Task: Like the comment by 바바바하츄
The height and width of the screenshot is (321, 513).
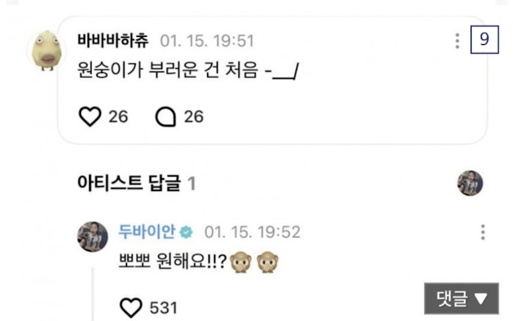Action: tap(90, 117)
